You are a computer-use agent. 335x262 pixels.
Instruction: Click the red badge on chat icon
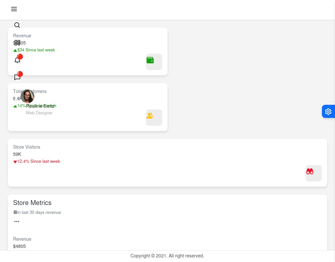[20, 74]
